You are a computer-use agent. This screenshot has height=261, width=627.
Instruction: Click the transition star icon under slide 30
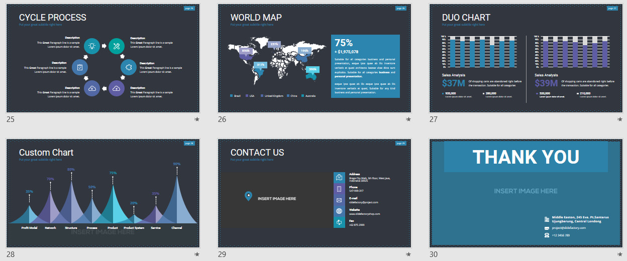(620, 254)
